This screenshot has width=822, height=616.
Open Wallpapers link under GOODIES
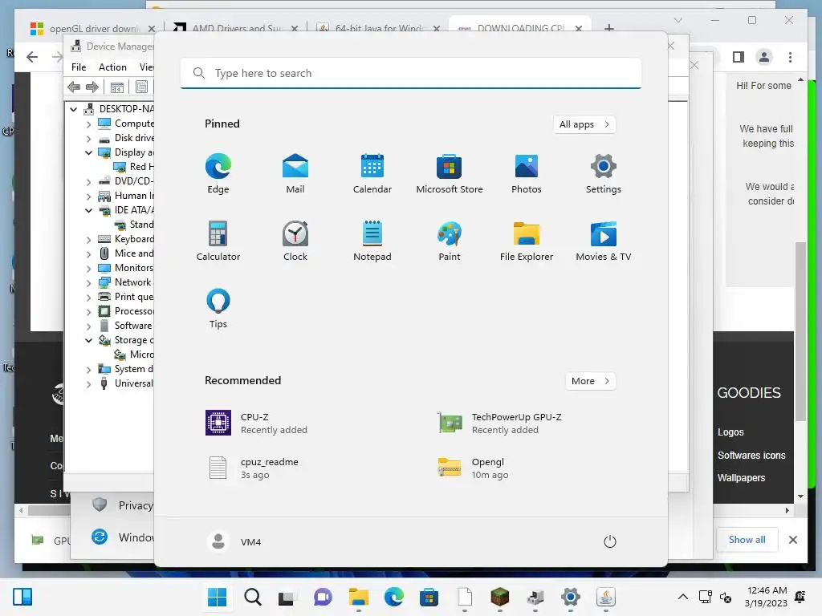coord(741,478)
